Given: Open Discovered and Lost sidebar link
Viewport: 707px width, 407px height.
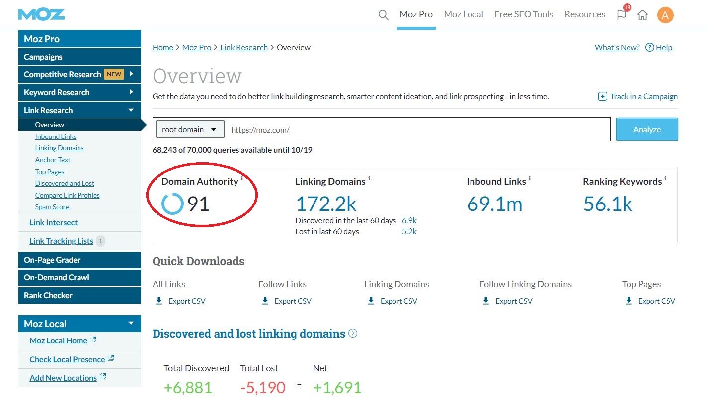Looking at the screenshot, I should [x=65, y=183].
